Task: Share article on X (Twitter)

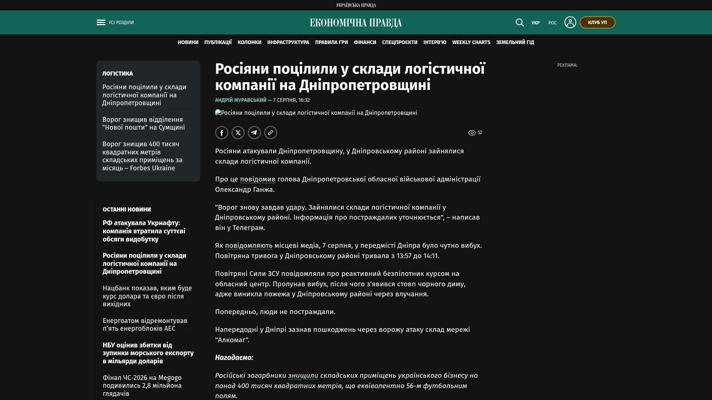Action: [x=238, y=133]
